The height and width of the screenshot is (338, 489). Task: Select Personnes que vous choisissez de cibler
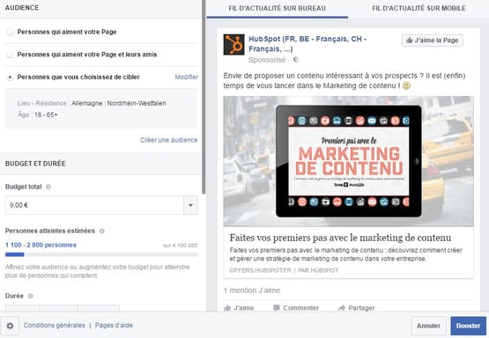tap(10, 77)
